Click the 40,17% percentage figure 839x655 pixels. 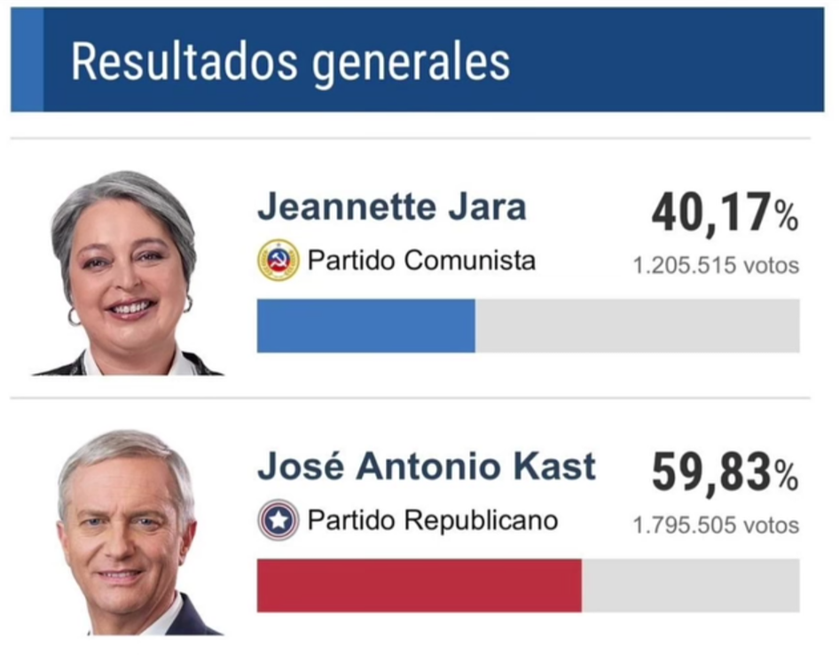[725, 214]
